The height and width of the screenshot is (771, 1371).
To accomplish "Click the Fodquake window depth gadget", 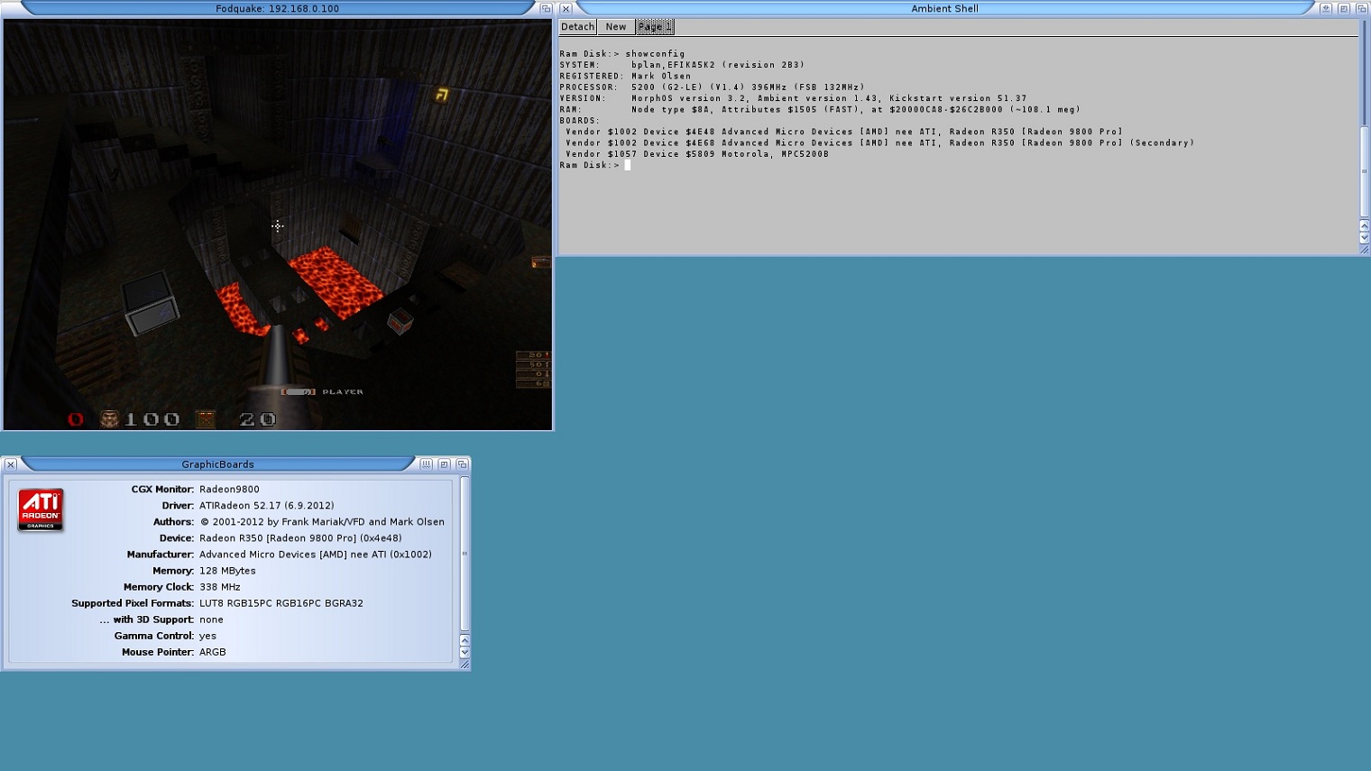I will click(x=546, y=9).
